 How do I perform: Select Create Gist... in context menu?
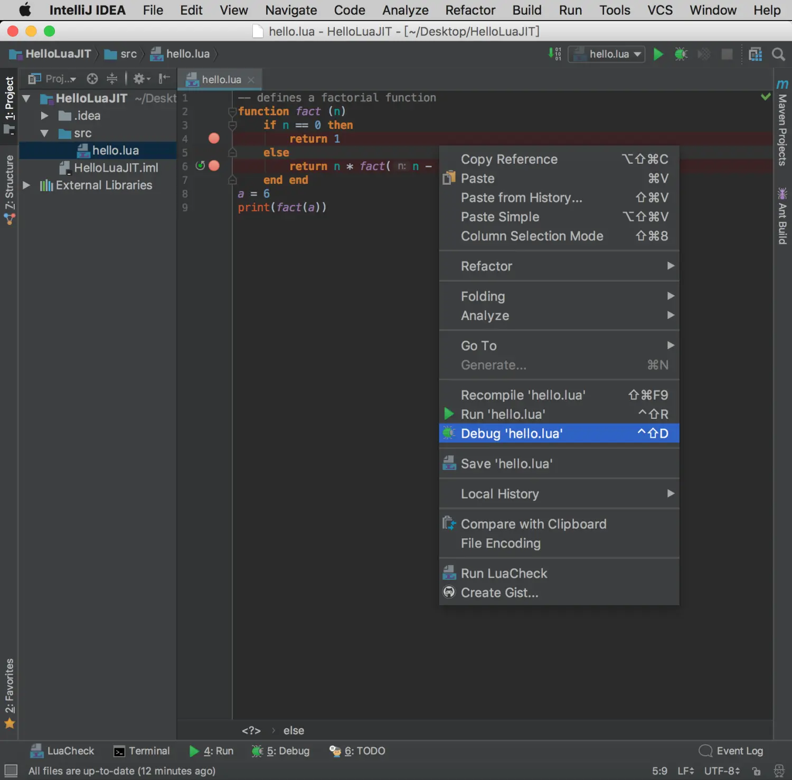pos(559,593)
